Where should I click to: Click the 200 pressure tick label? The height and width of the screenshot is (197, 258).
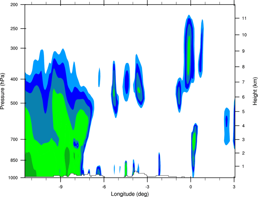coord(14,5)
